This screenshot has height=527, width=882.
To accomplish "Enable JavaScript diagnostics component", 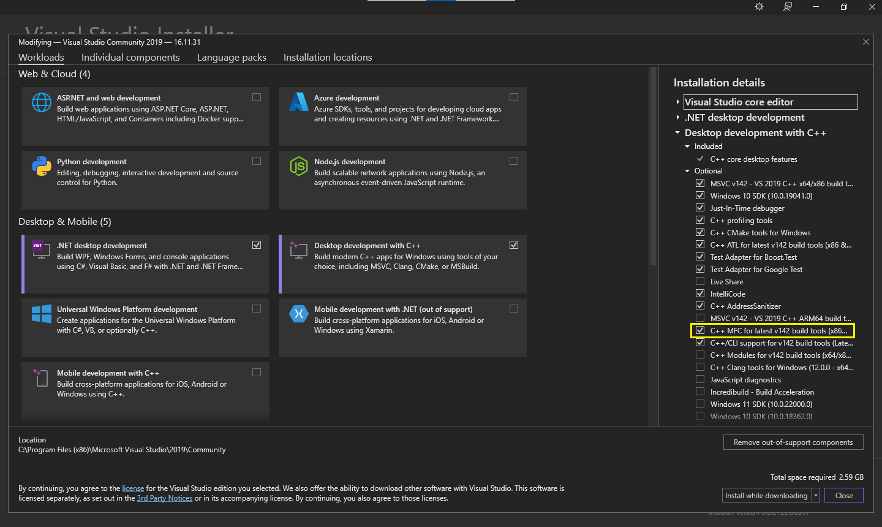I will (x=700, y=379).
